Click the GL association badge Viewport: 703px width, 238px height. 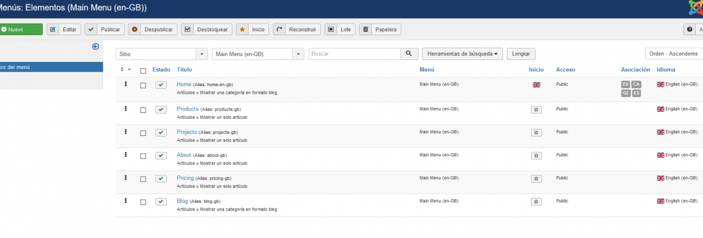[x=626, y=93]
